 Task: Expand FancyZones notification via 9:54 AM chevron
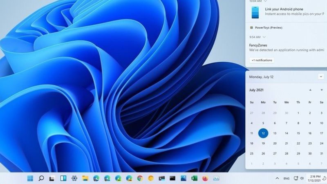click(x=264, y=37)
